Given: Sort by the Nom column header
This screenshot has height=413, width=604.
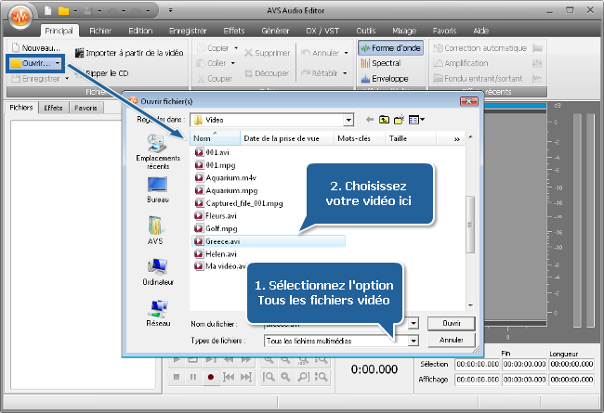Looking at the screenshot, I should click(x=215, y=138).
